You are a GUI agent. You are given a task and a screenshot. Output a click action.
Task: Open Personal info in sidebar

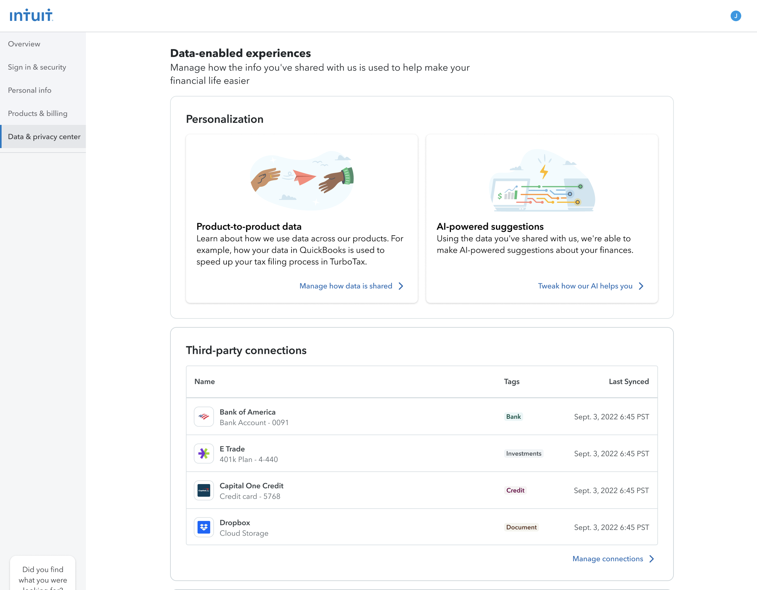(43, 91)
